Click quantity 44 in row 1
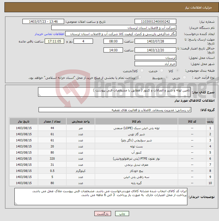 point(52,128)
